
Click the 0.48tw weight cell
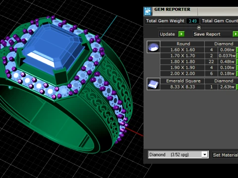tap(227, 62)
